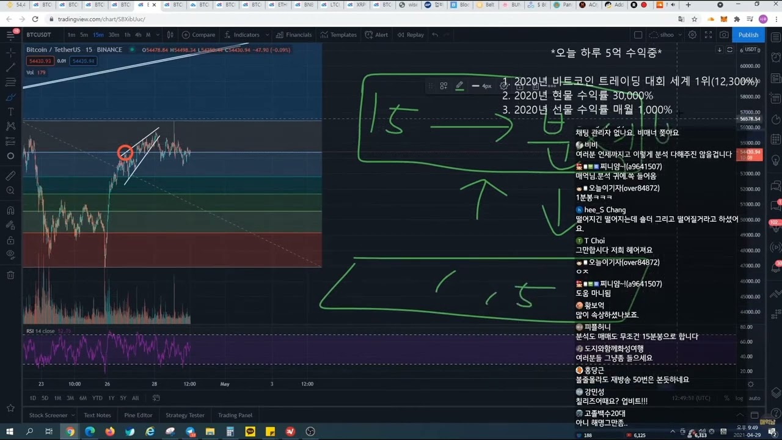Click the blue Publish button
Image resolution: width=782 pixels, height=440 pixels.
748,35
